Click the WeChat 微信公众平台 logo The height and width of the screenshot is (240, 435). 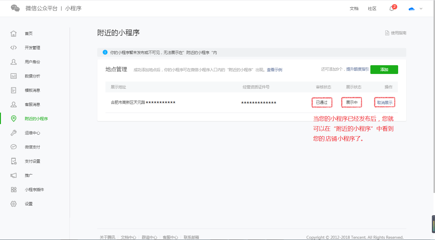tap(15, 8)
